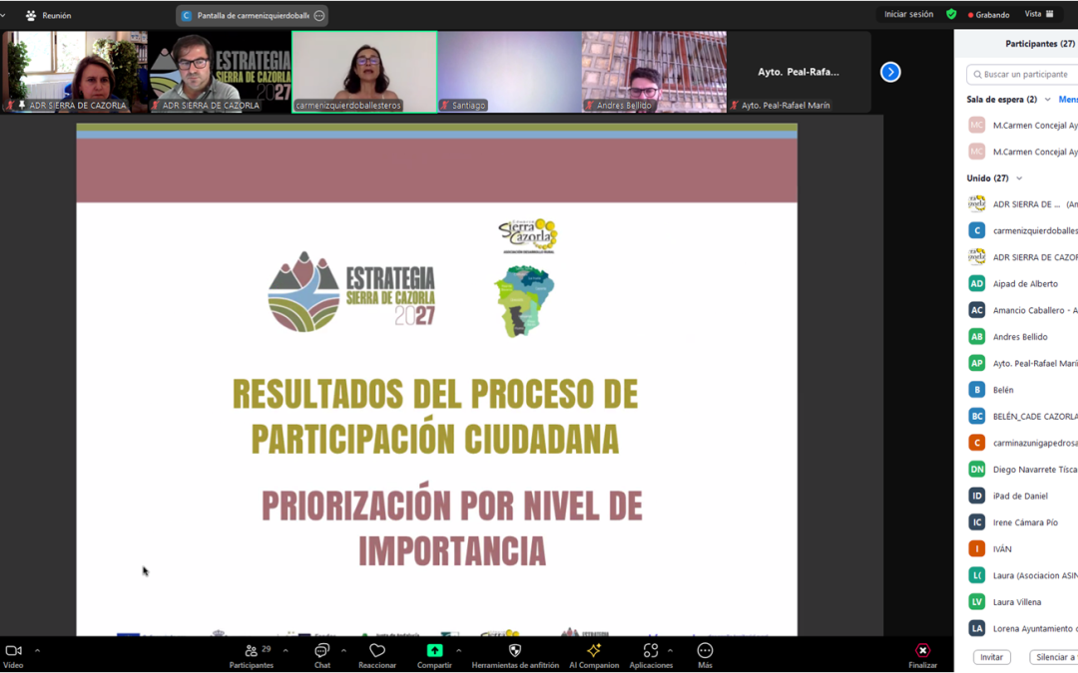Viewport: 1078px width, 673px height.
Task: Open the Chat panel icon
Action: coord(321,651)
